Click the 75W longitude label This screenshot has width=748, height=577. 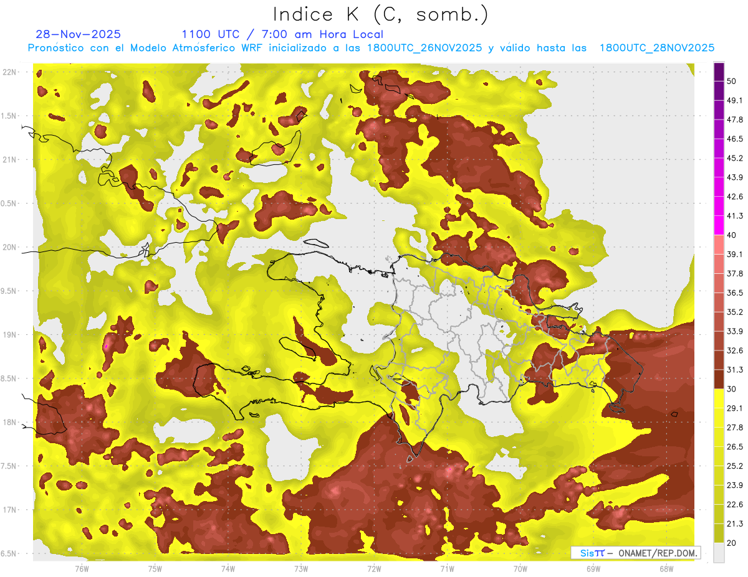(155, 568)
